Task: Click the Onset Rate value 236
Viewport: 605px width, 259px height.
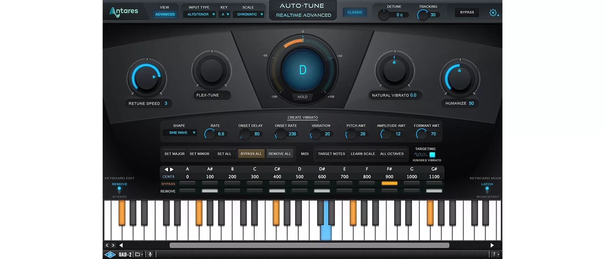Action: coord(292,134)
